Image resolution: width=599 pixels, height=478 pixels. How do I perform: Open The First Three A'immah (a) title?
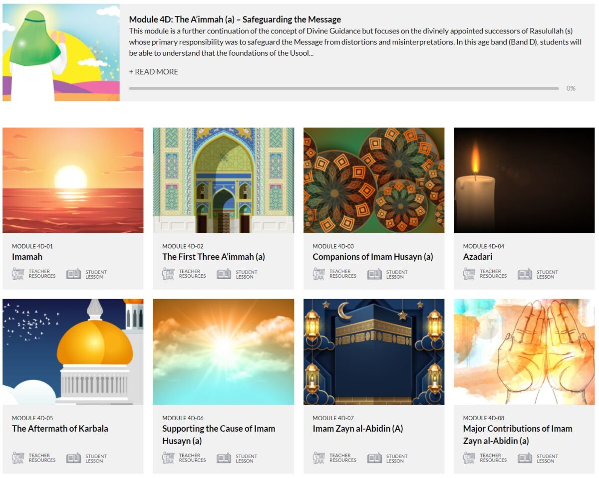pyautogui.click(x=214, y=257)
